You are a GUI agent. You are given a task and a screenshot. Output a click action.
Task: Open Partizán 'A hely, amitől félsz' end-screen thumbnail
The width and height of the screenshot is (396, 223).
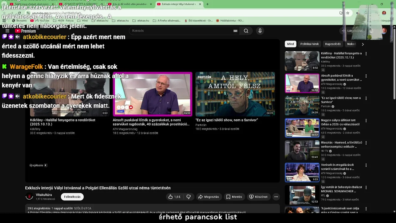pos(235,94)
